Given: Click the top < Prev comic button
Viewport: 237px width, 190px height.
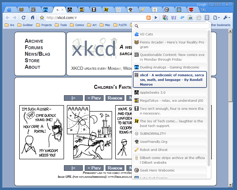Looking at the screenshot, I should (x=94, y=98).
